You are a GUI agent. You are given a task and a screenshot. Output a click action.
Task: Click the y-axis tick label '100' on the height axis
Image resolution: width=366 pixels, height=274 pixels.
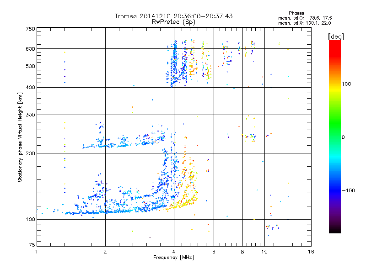point(30,219)
